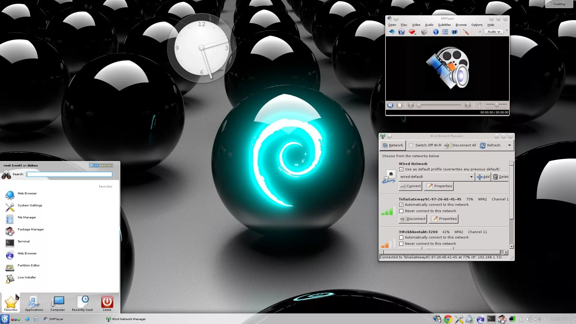Mute audio with the SMPlayer speaker icon
The height and width of the screenshot is (324, 576).
tap(479, 105)
